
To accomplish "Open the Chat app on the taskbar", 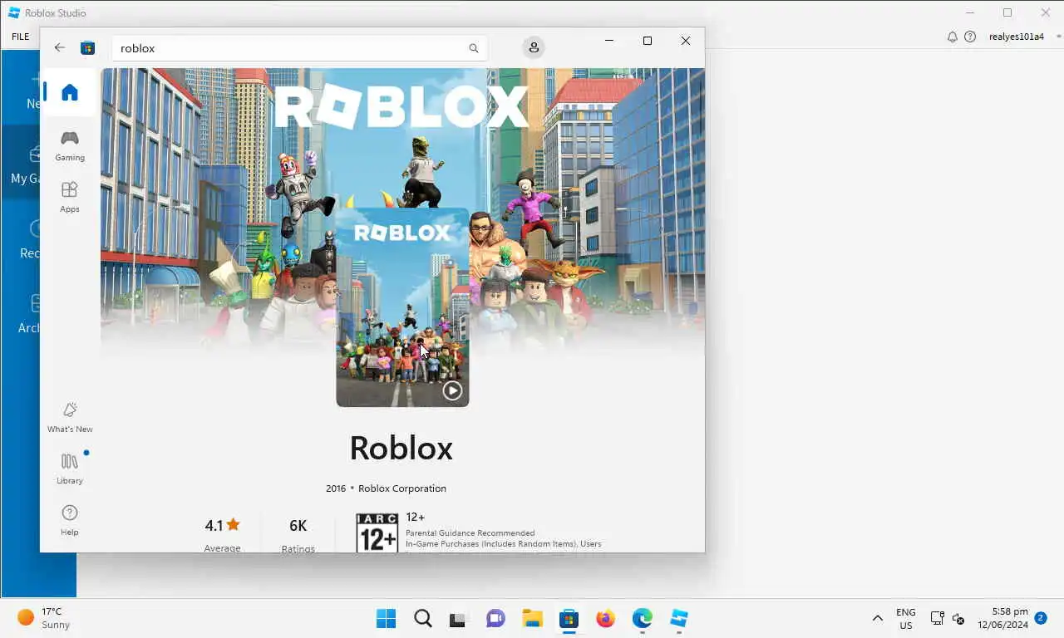I will point(495,619).
